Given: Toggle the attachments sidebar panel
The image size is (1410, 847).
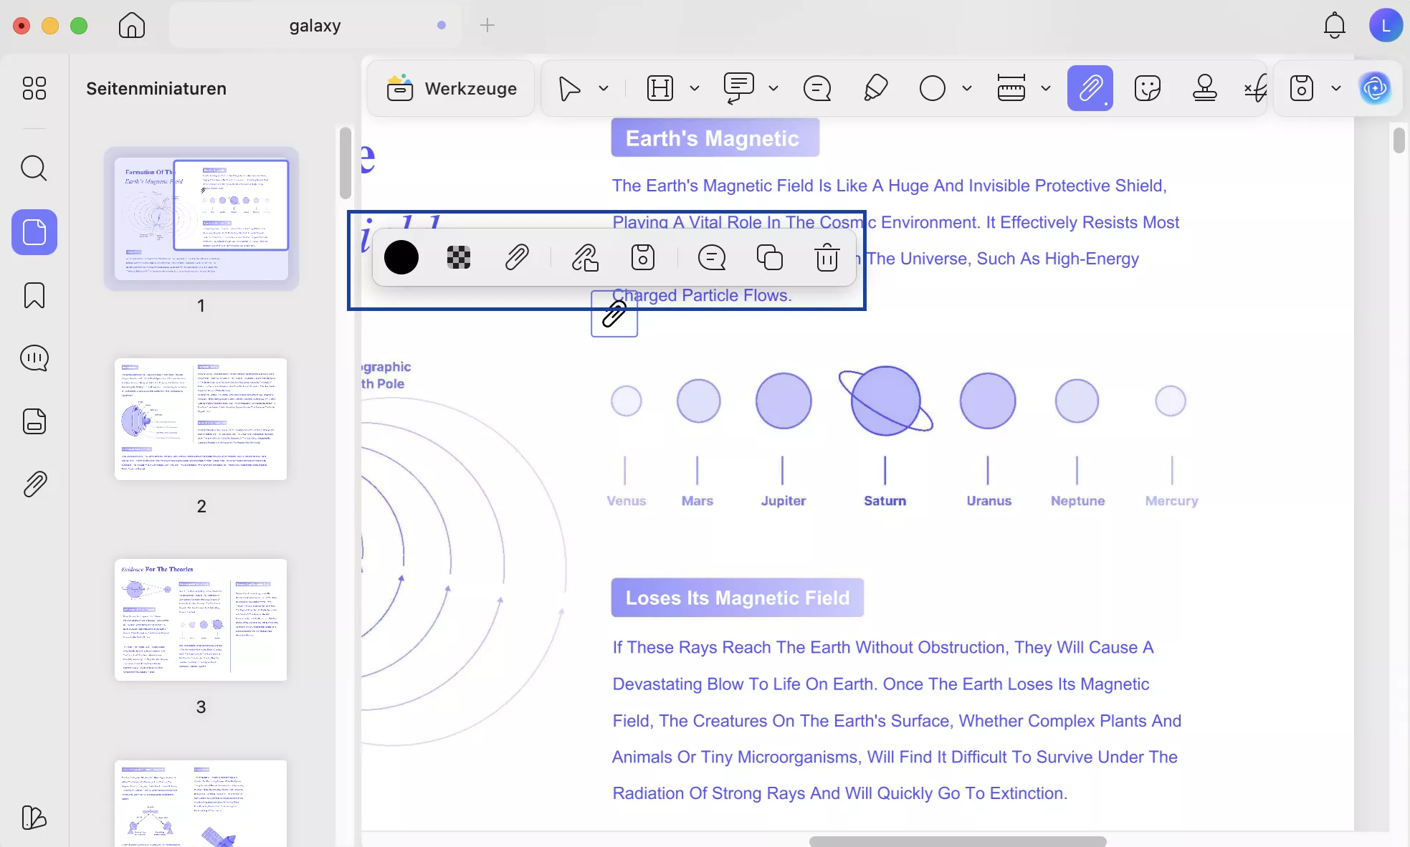Looking at the screenshot, I should click(34, 484).
